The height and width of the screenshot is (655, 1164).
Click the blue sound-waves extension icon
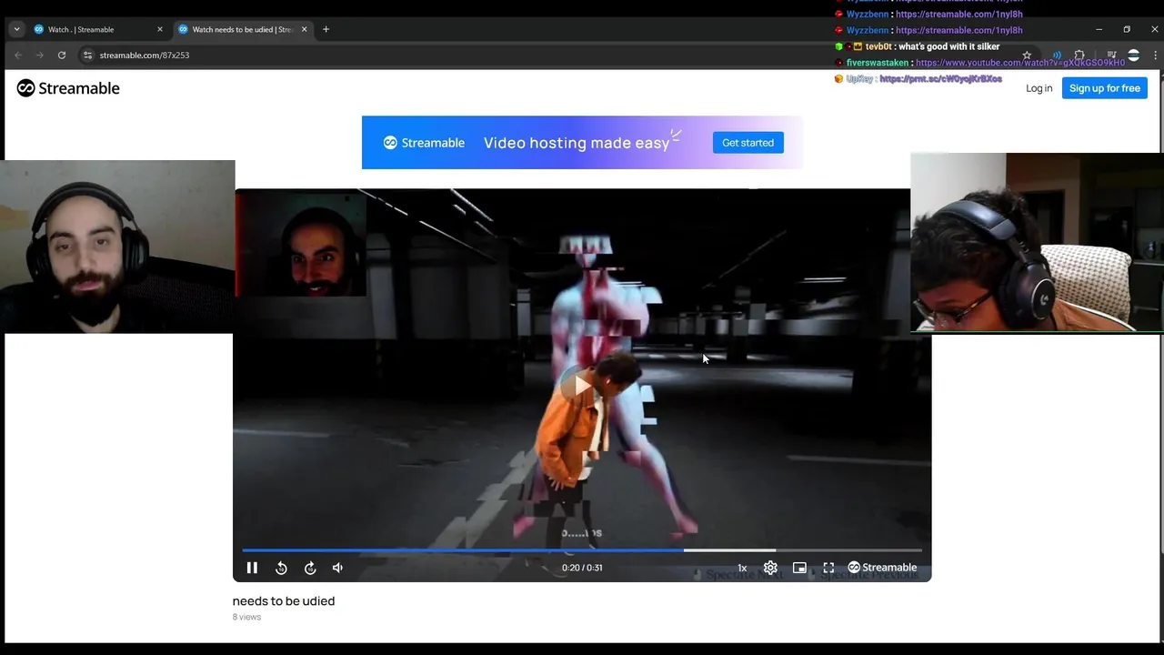(x=1057, y=55)
